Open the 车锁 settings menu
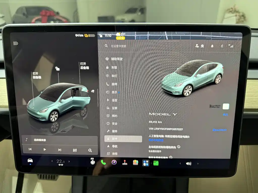This screenshot has height=193, width=258. [112, 67]
